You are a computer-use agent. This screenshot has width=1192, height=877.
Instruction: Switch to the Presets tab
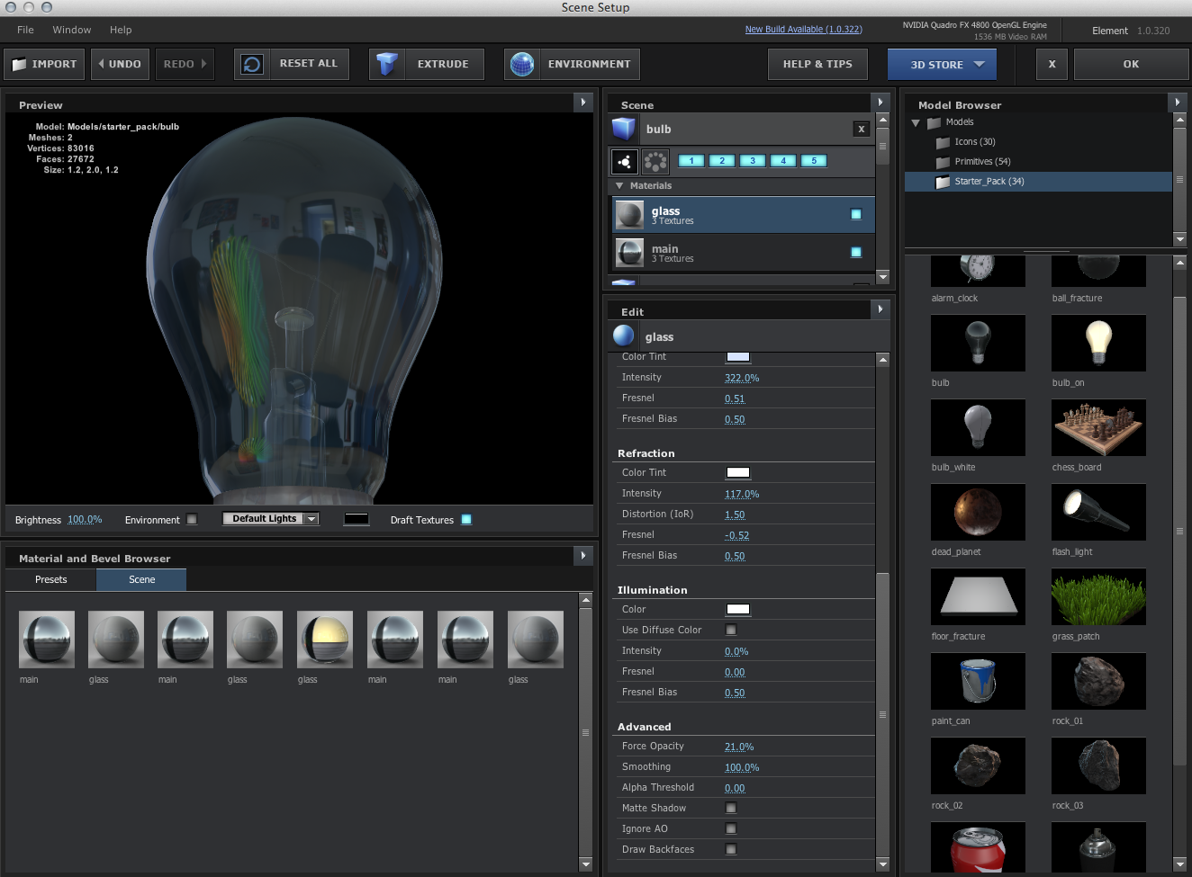point(51,579)
